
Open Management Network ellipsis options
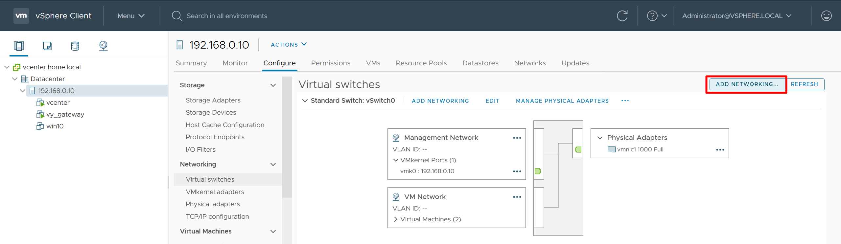(517, 138)
